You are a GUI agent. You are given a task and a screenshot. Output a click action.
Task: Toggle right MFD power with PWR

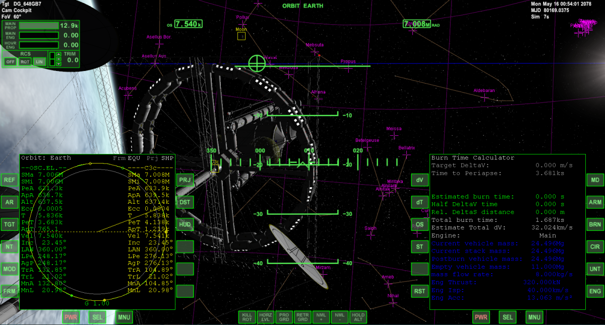tap(481, 317)
